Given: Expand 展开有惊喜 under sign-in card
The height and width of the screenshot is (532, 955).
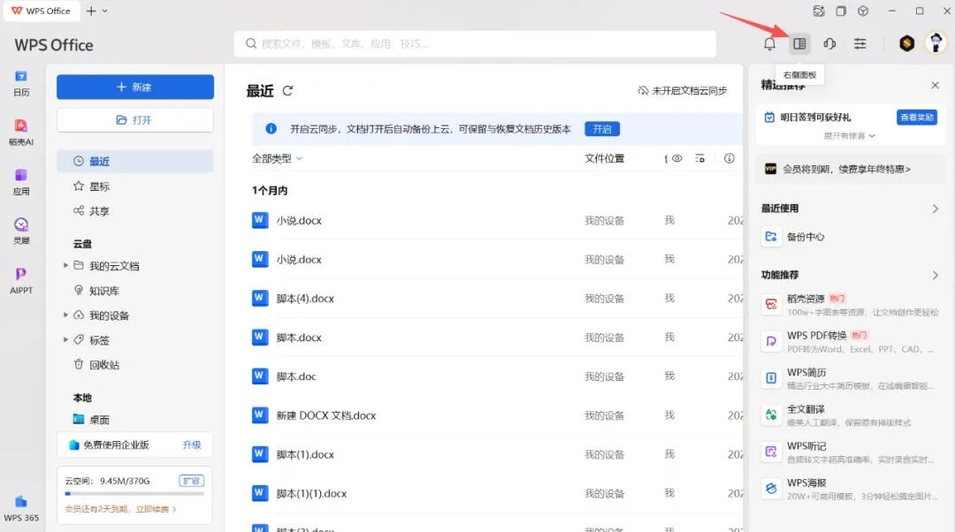Looking at the screenshot, I should tap(849, 136).
